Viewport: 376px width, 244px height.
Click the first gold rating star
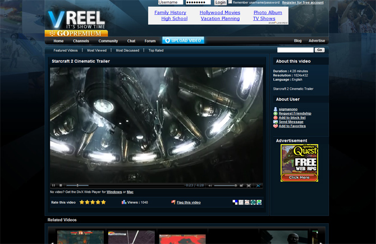[82, 202]
